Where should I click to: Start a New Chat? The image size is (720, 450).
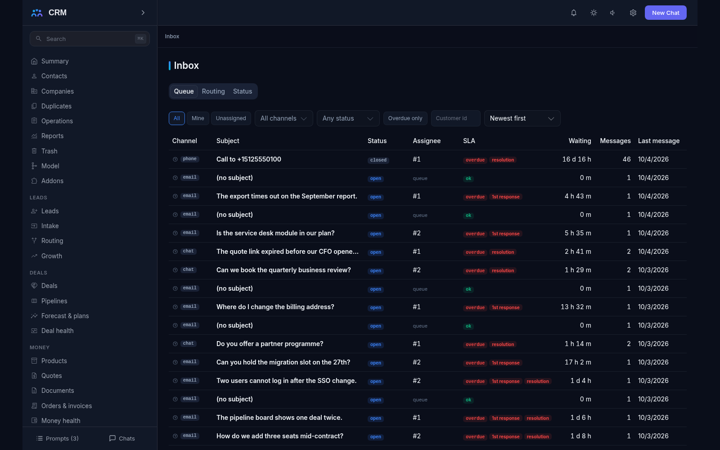click(666, 13)
